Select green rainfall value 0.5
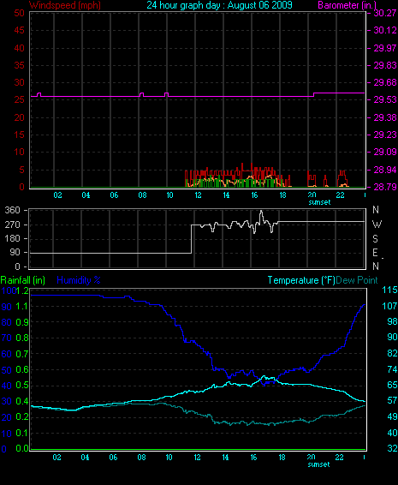Viewport: 398px width, 485px height. [x=22, y=386]
